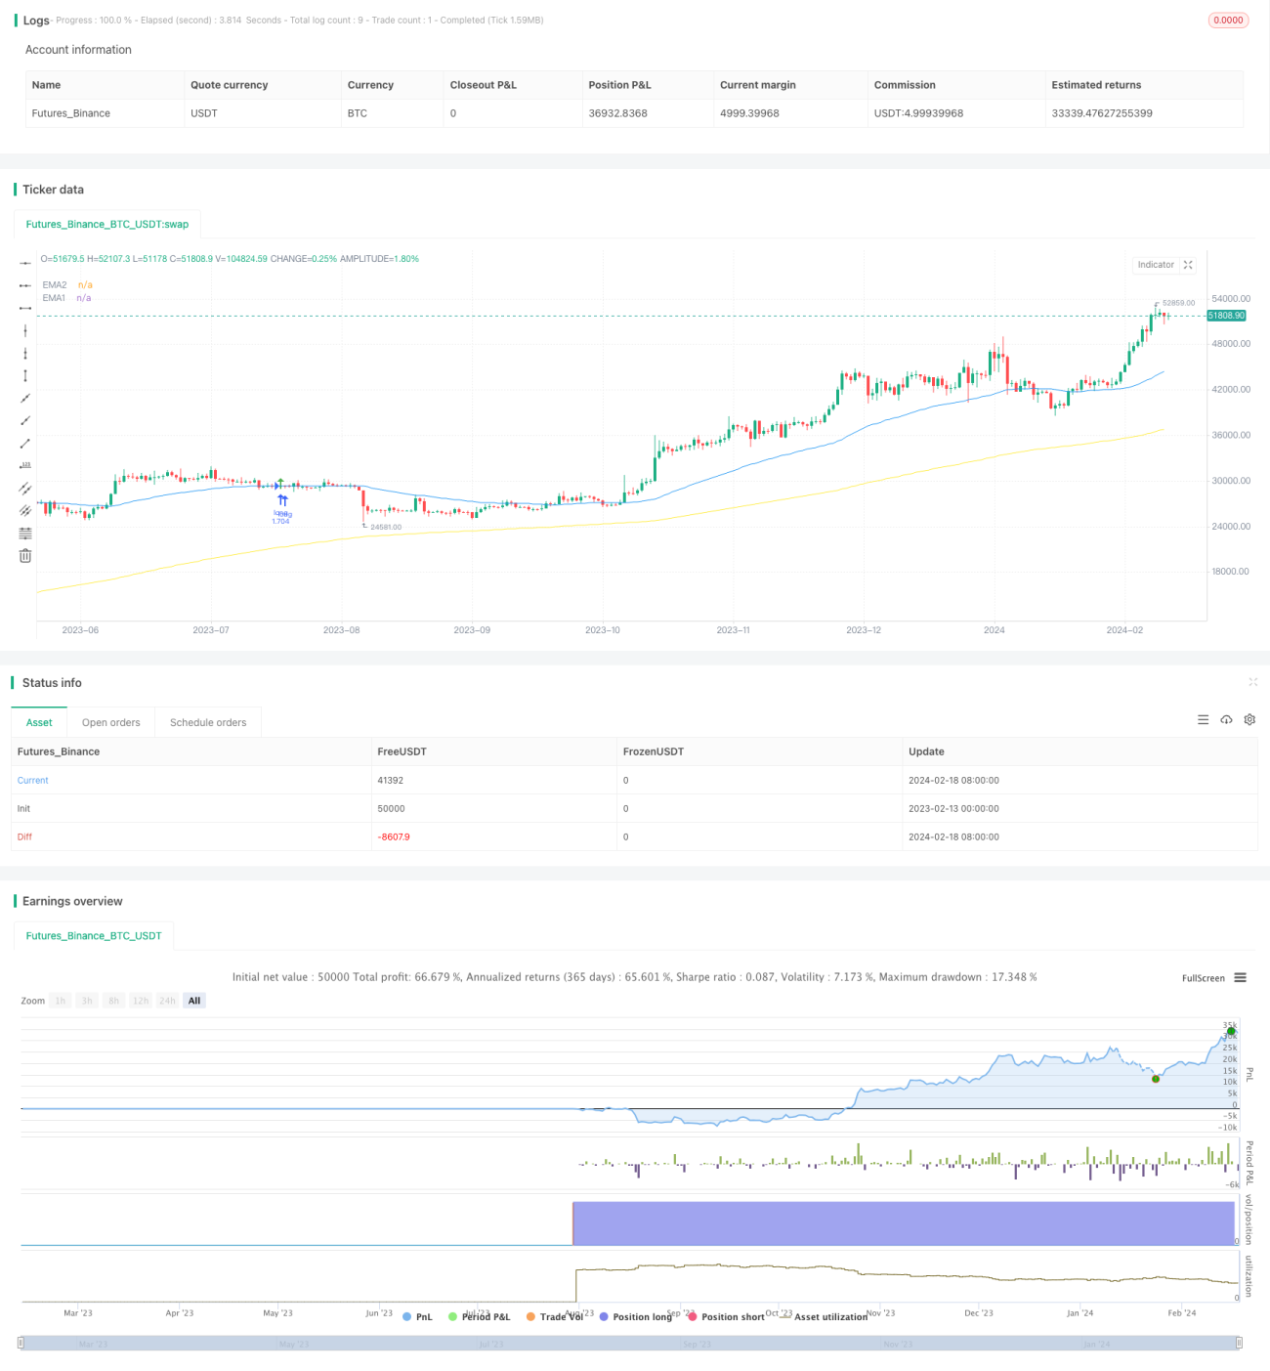Switch to Open orders tab
This screenshot has height=1371, width=1270.
pyautogui.click(x=111, y=722)
